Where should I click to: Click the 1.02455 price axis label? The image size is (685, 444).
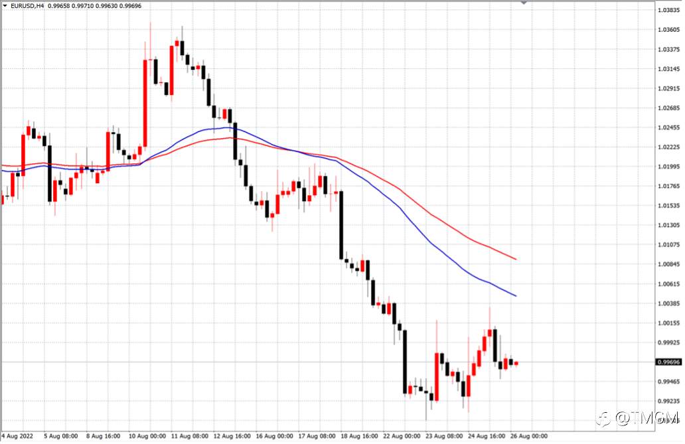point(669,127)
